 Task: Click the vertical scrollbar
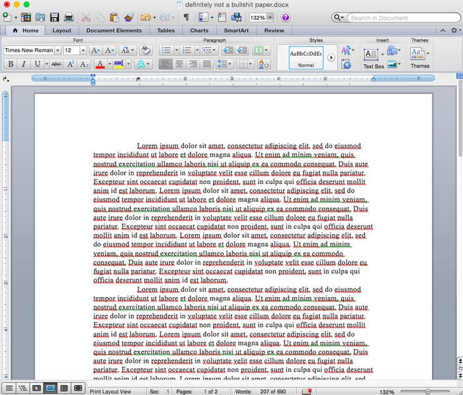[x=460, y=118]
